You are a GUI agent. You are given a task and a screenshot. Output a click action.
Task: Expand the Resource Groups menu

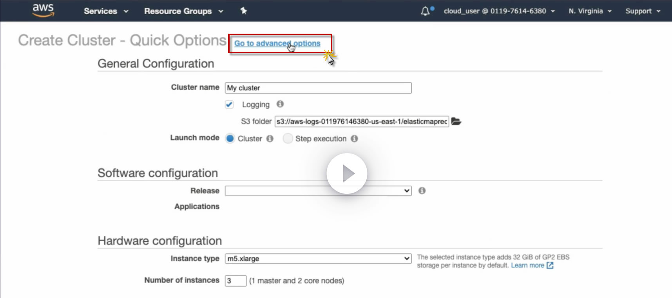(183, 11)
